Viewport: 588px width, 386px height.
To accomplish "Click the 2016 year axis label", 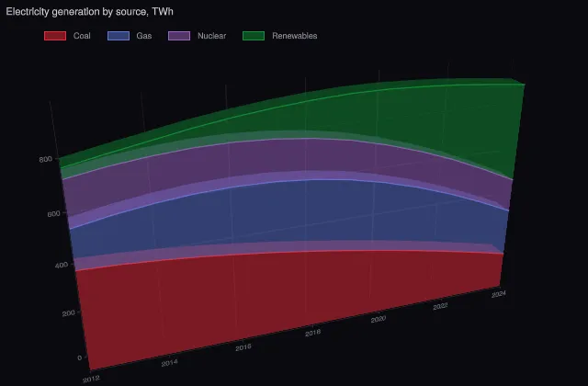I will [x=243, y=347].
